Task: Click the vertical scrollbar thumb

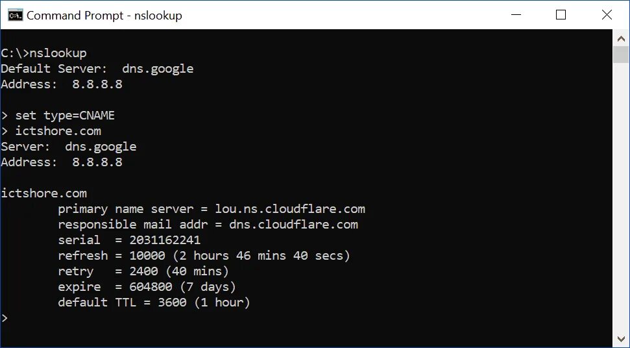Action: pyautogui.click(x=621, y=54)
